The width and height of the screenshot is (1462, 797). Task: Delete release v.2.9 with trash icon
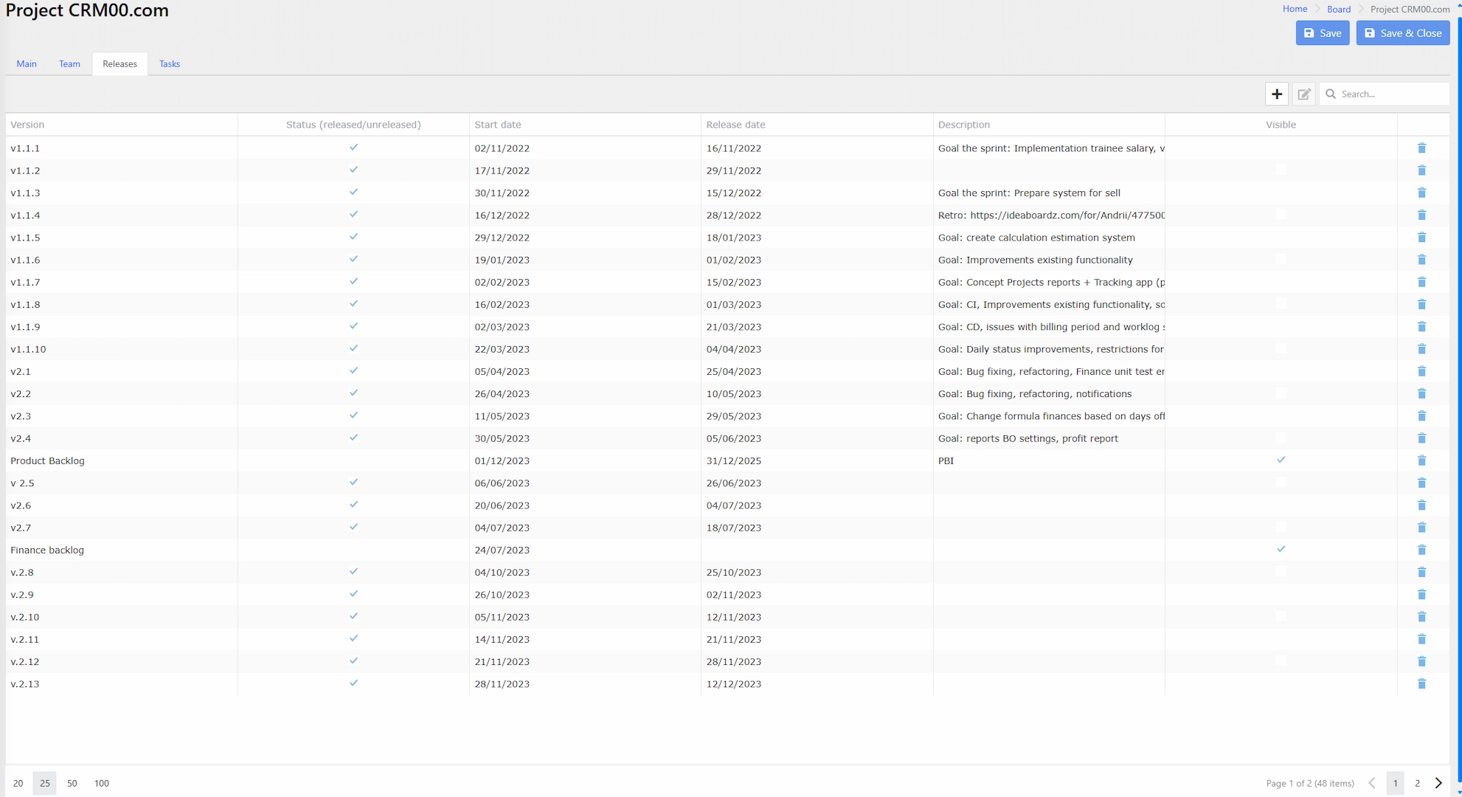click(x=1421, y=595)
